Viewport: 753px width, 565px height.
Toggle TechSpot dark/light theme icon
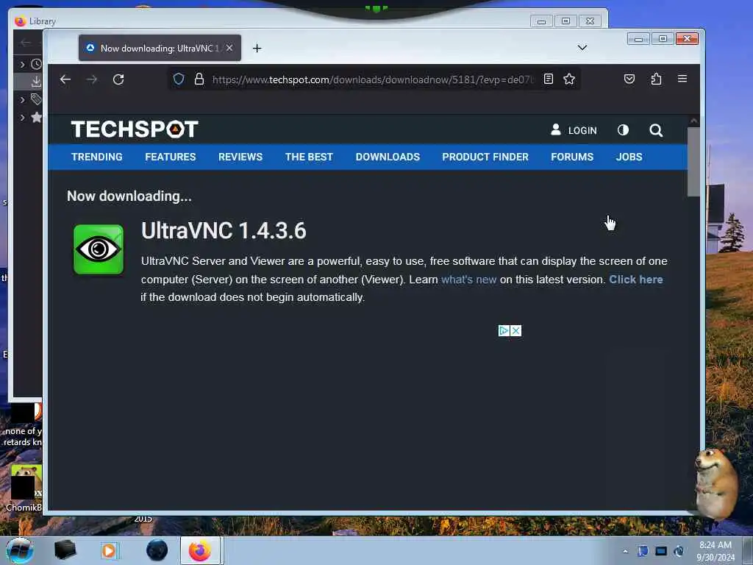coord(623,130)
